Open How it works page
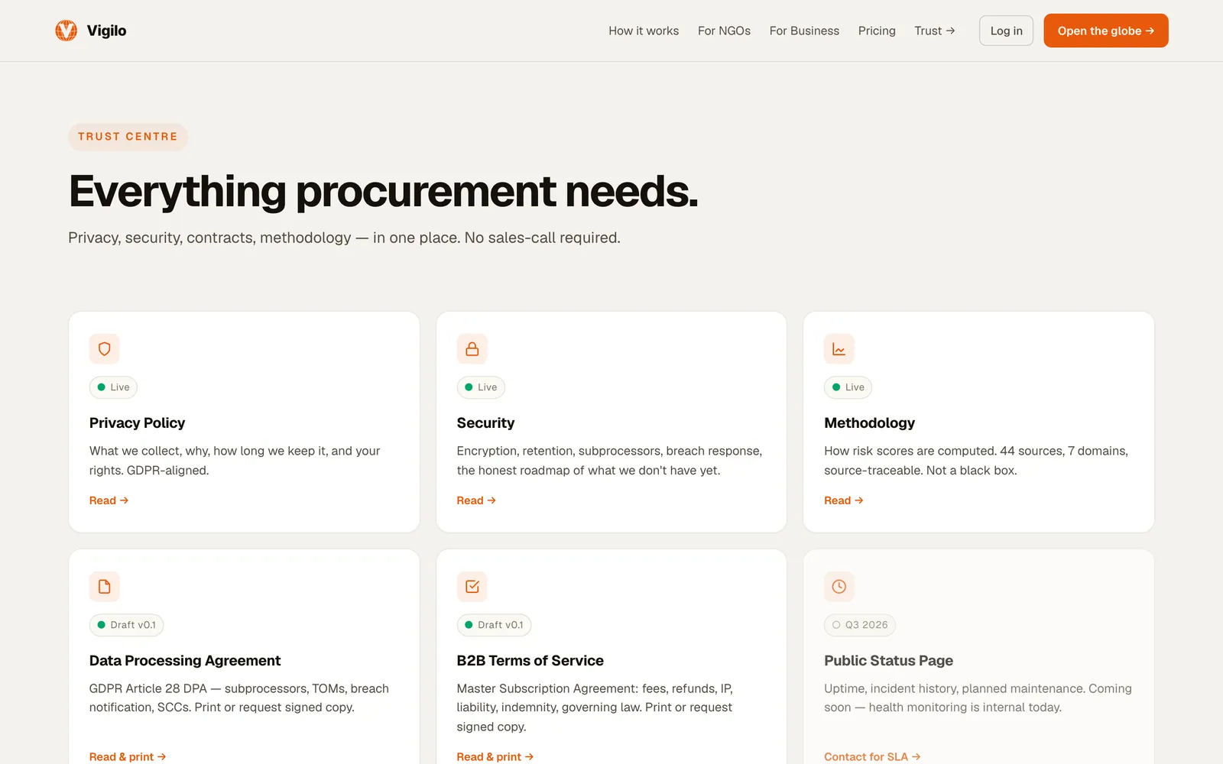 click(644, 31)
